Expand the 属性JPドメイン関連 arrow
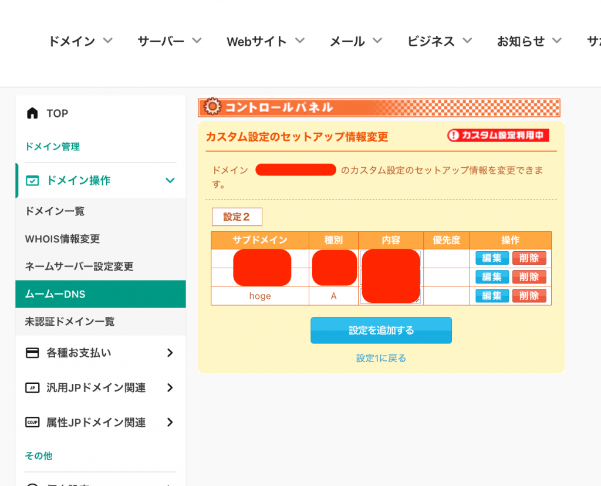This screenshot has height=486, width=601. [x=170, y=423]
